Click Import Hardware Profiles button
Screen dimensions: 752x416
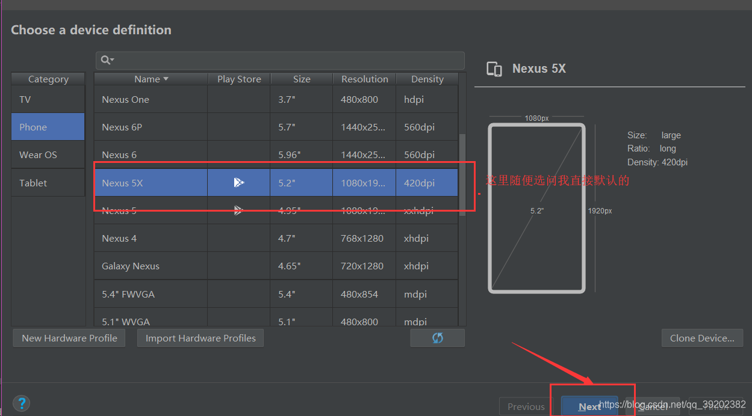(x=200, y=338)
